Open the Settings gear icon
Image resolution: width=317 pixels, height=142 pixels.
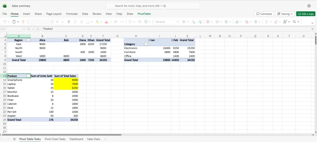(309, 6)
